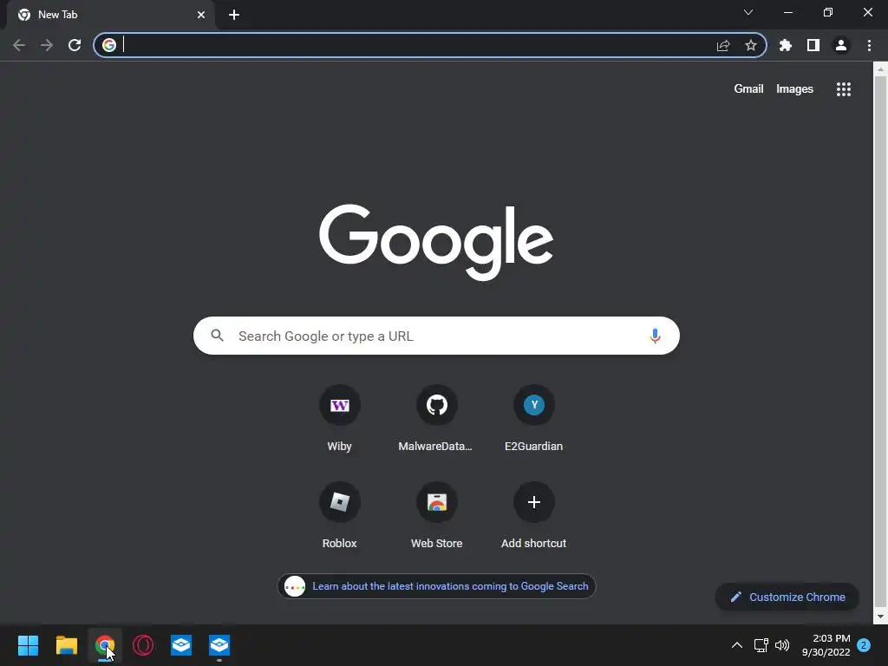Open File Explorer from taskbar

[x=66, y=645]
